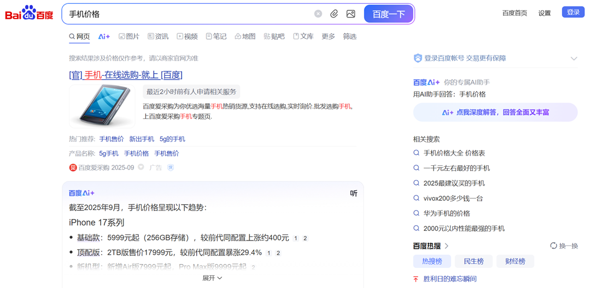Open 新出手机 recommendation link
Screen dimensions: 591x288
point(142,139)
